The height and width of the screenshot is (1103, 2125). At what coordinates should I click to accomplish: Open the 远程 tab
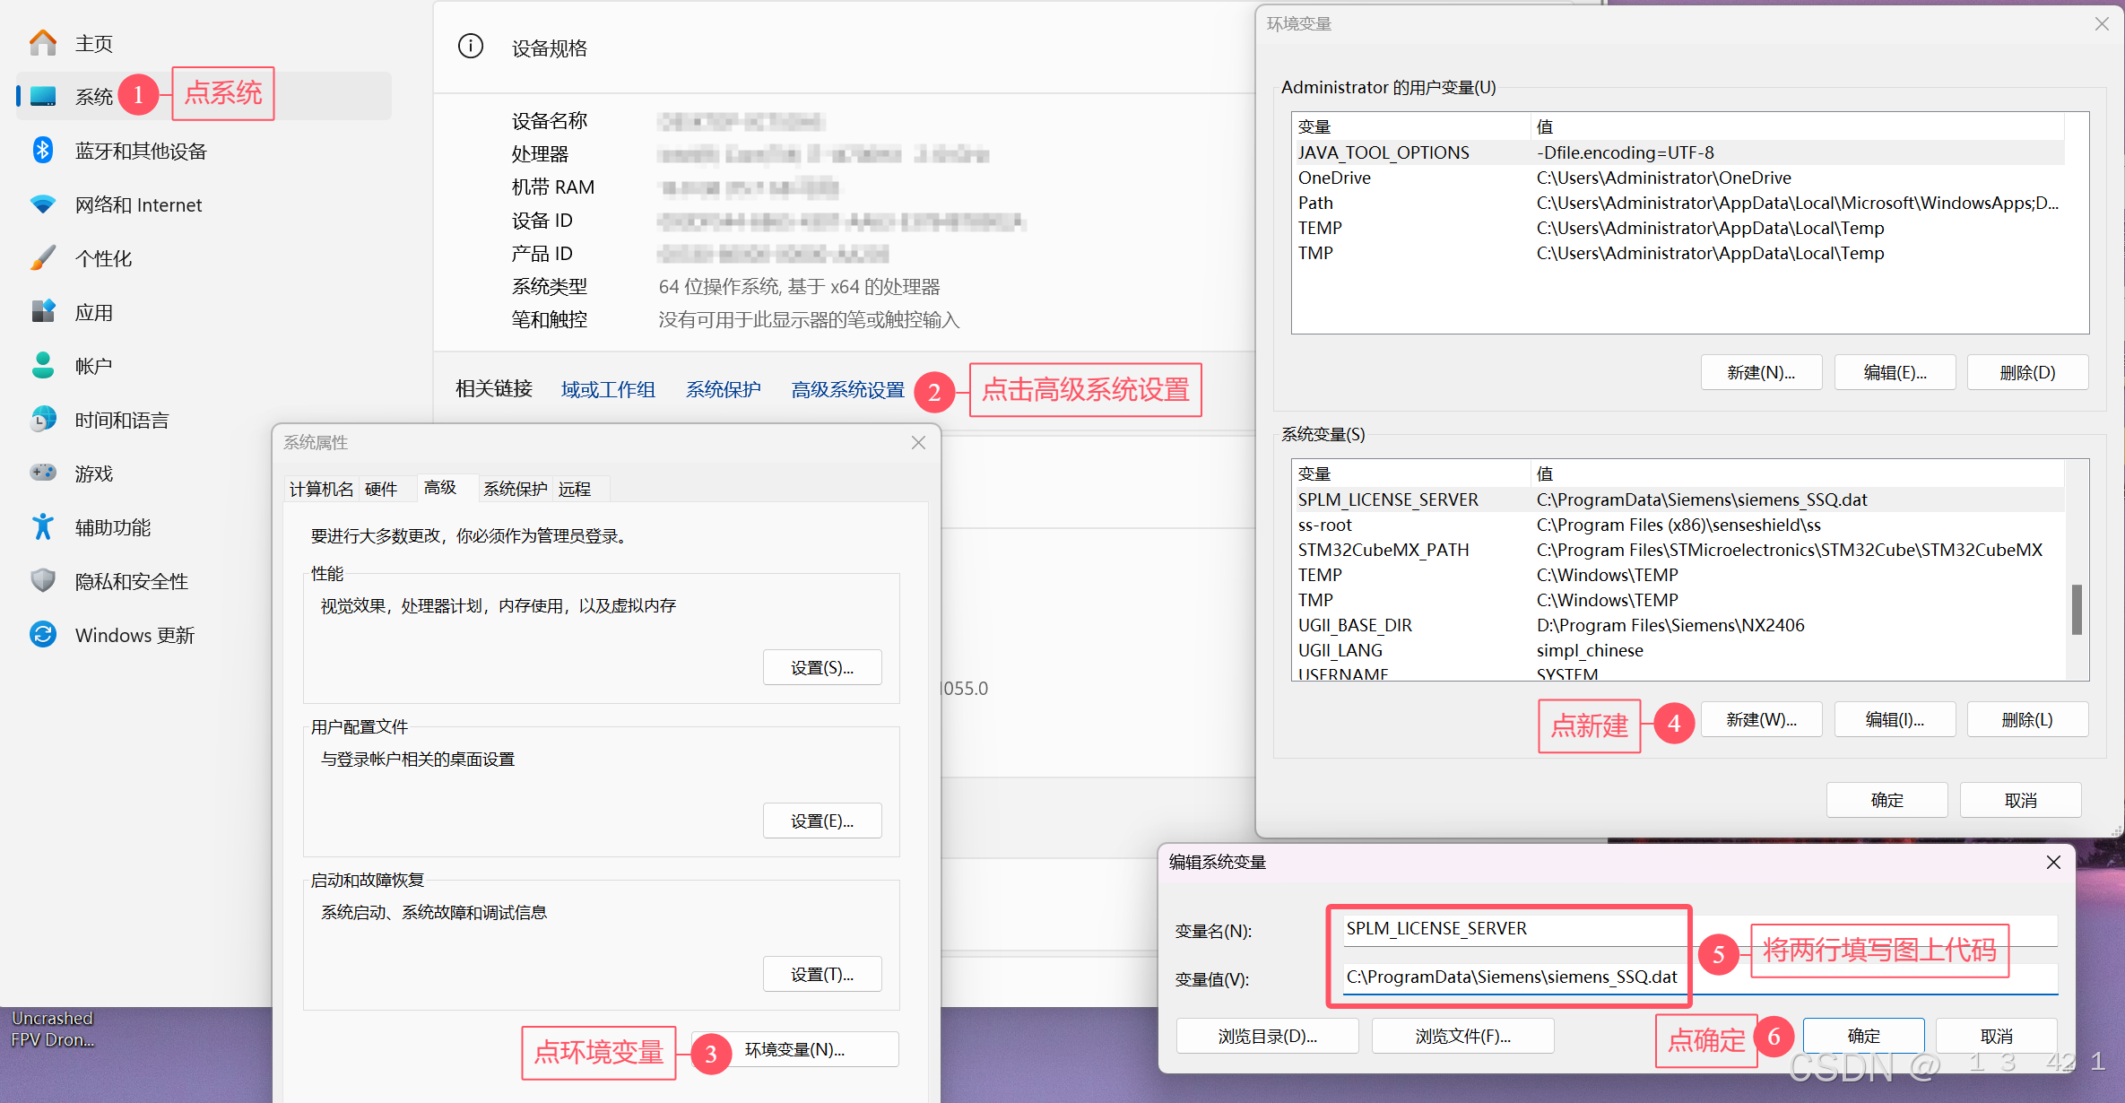(x=575, y=489)
